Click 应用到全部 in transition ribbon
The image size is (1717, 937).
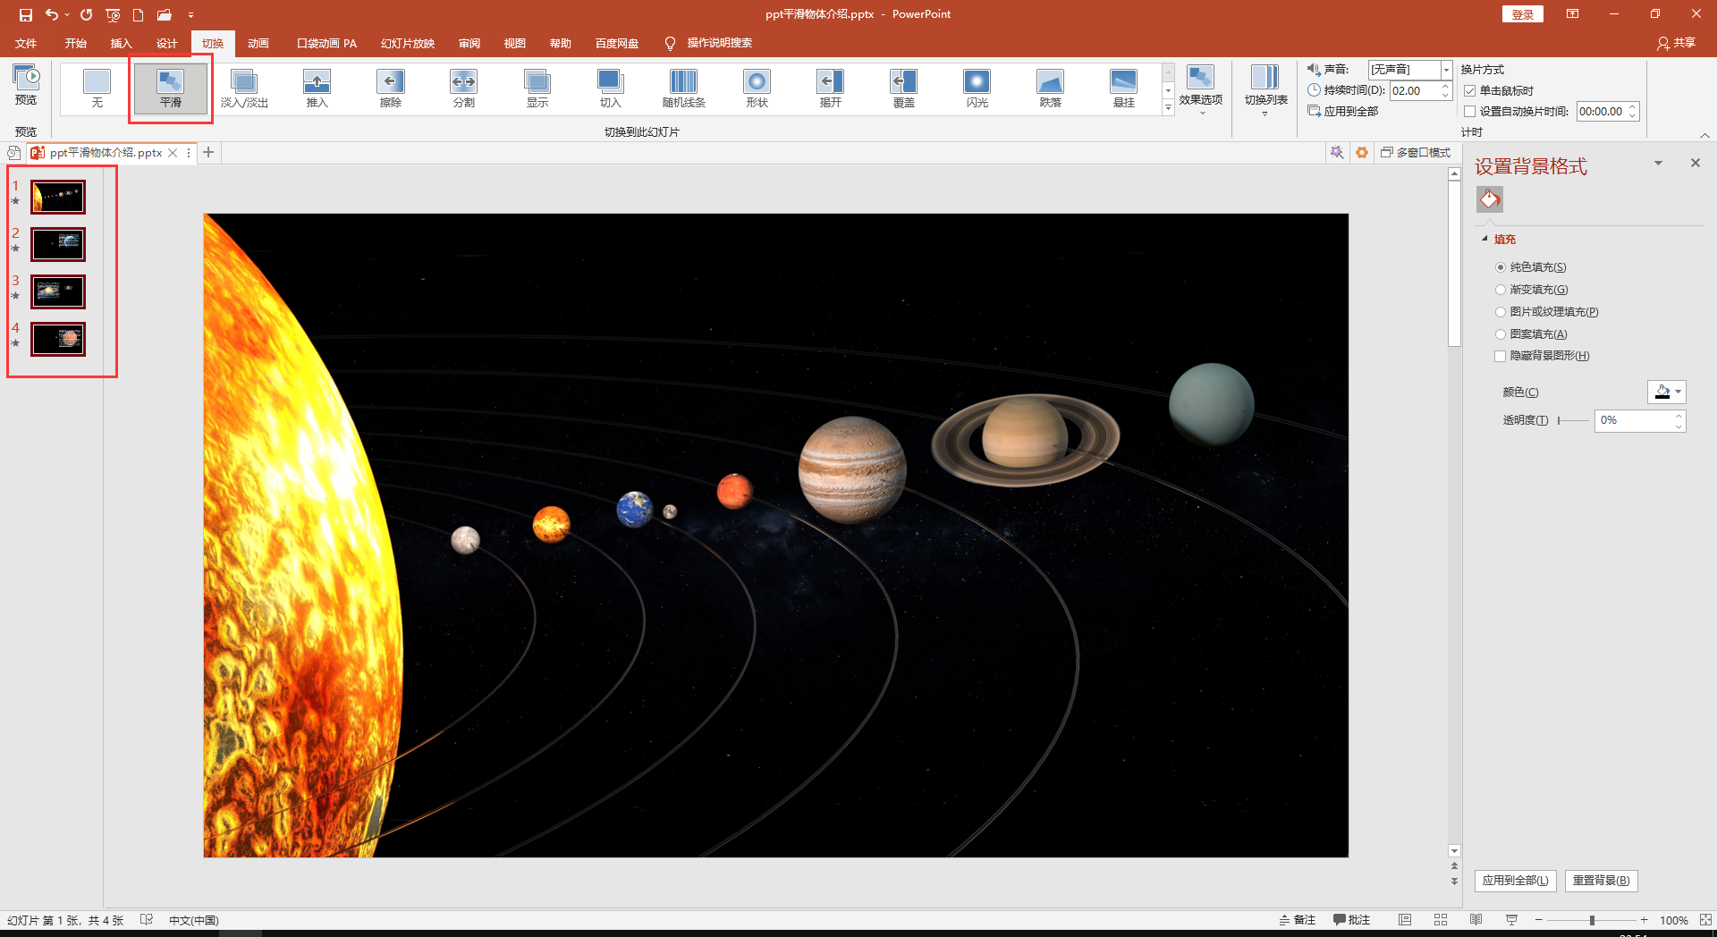1342,112
